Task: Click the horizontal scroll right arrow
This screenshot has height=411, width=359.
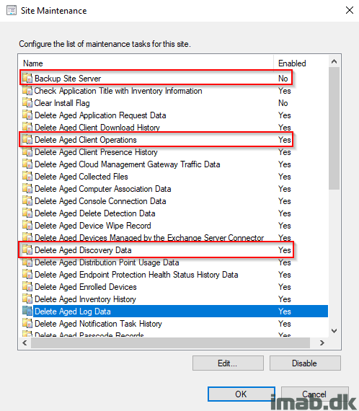Action: point(322,342)
